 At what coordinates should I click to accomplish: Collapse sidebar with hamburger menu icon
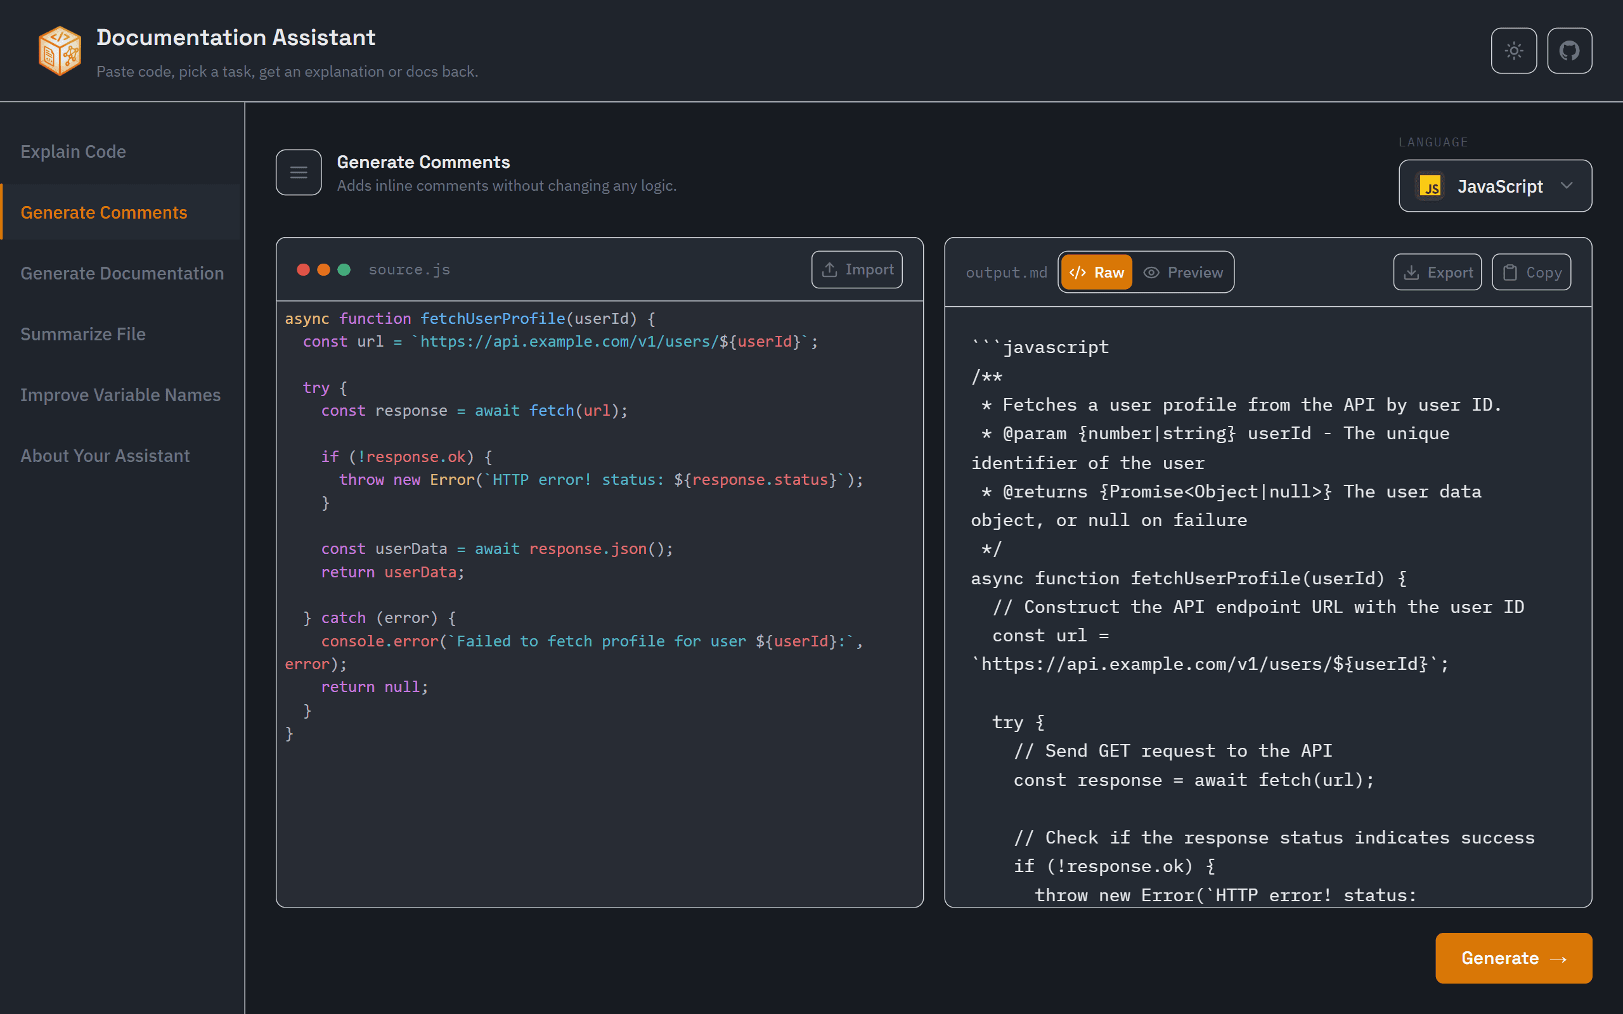pos(299,172)
